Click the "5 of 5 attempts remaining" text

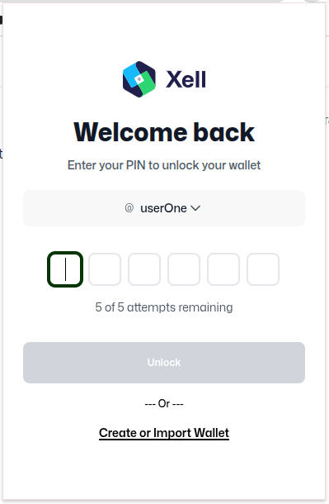tap(164, 307)
